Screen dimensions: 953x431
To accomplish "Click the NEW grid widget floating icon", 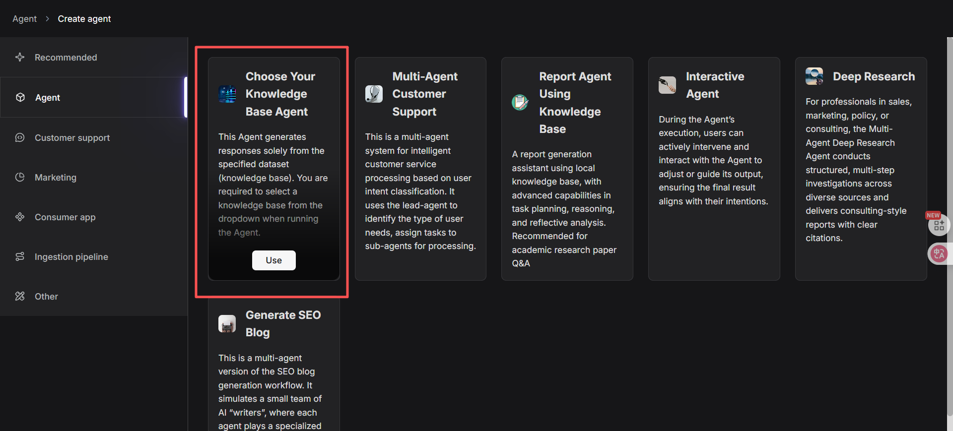I will pos(939,226).
